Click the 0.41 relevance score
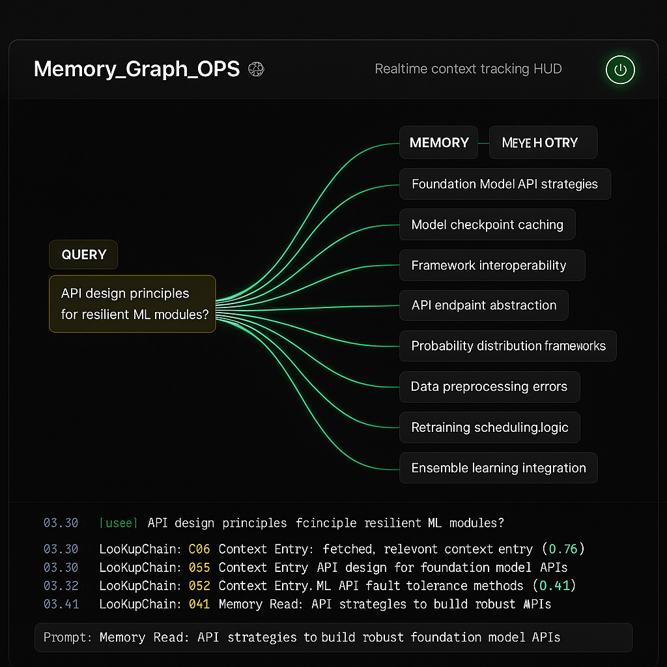This screenshot has width=667, height=667. [x=554, y=586]
